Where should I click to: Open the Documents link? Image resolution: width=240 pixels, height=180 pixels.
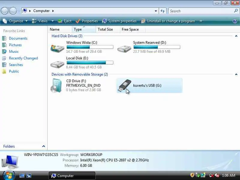coord(18,38)
